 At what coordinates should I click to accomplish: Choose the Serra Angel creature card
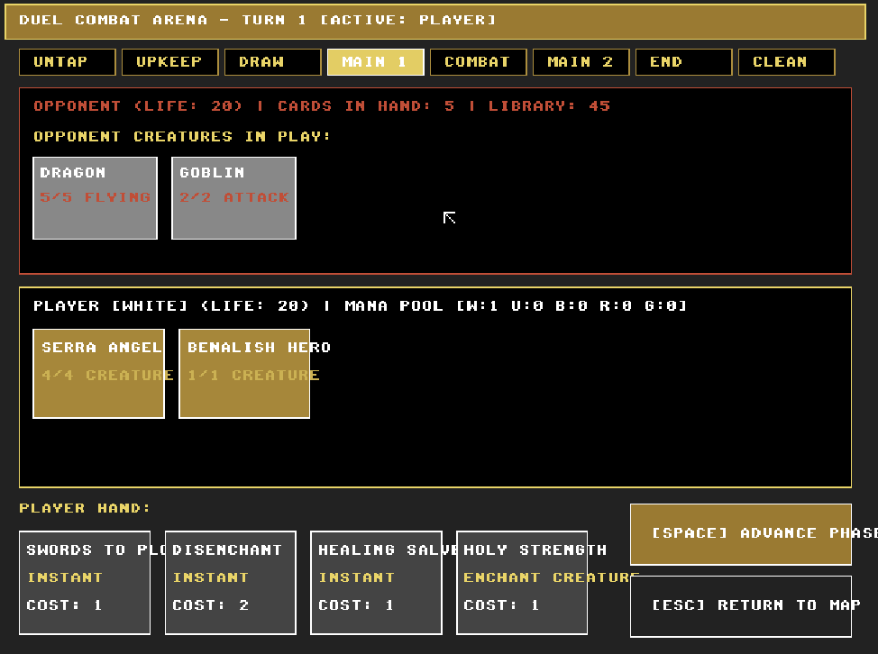pyautogui.click(x=98, y=374)
